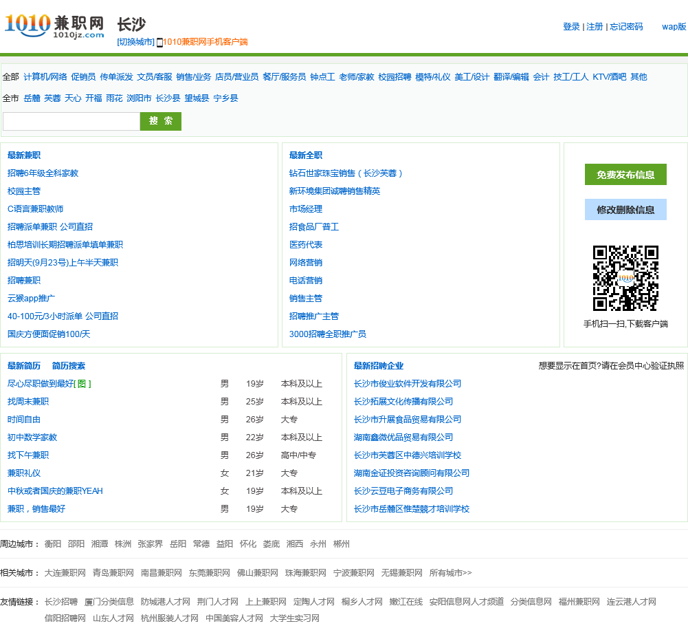The image size is (688, 626).
Task: Open the 大学生实习网 friendly link
Action: (x=294, y=618)
